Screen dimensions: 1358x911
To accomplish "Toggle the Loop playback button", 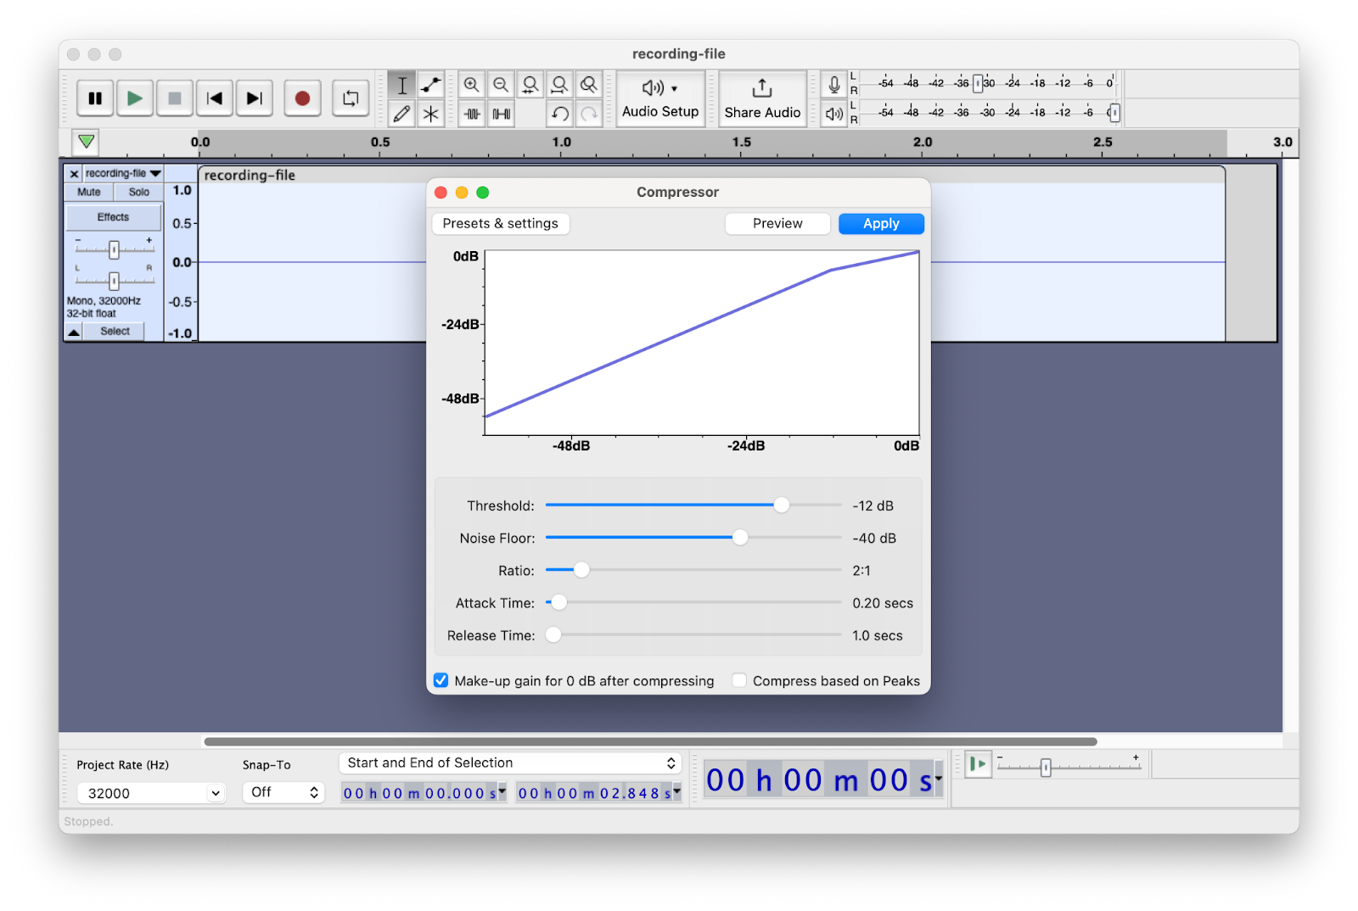I will tap(351, 98).
